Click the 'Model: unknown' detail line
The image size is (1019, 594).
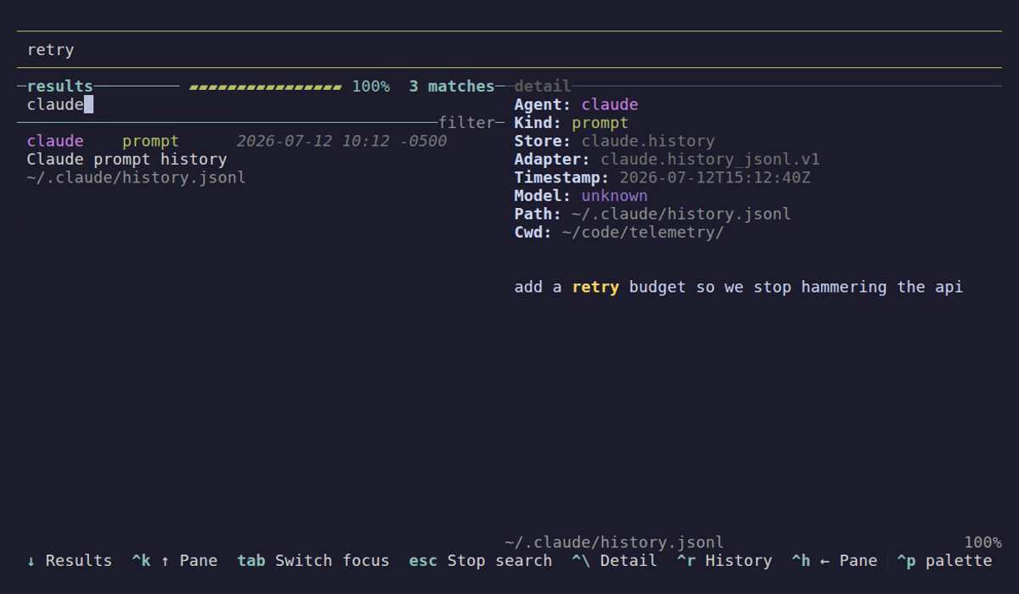click(x=581, y=195)
